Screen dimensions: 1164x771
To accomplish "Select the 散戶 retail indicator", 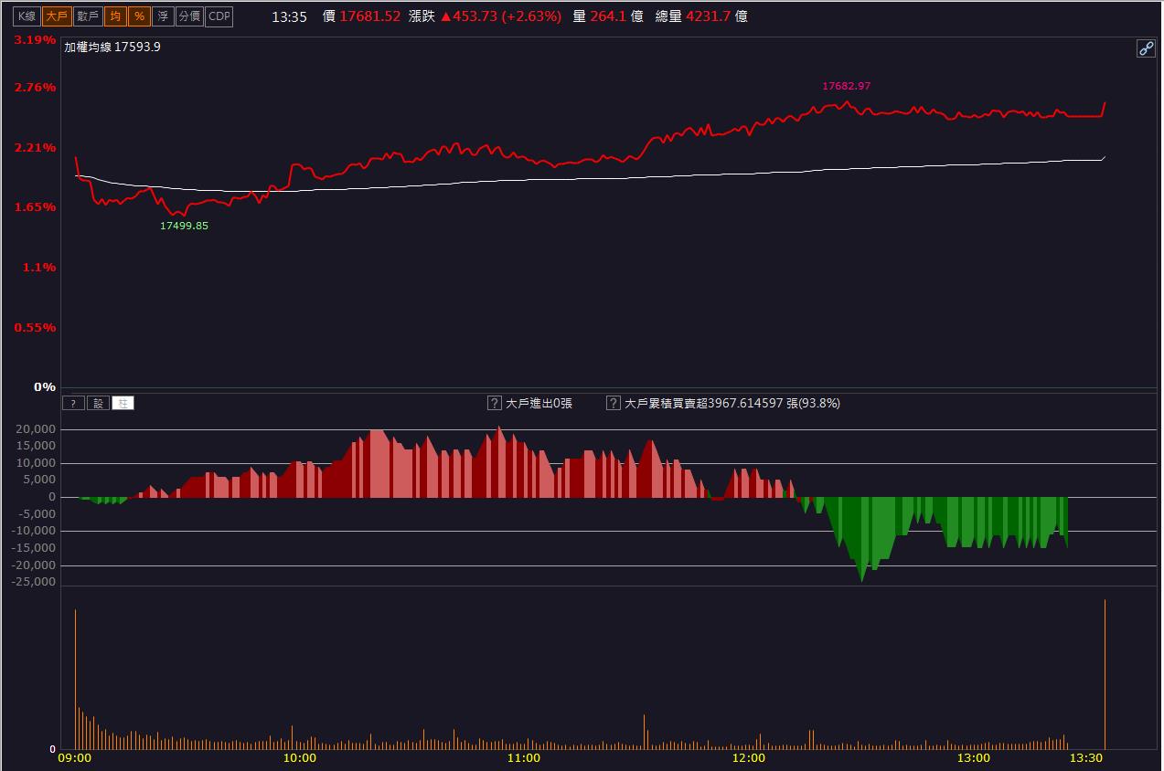I will pos(88,16).
